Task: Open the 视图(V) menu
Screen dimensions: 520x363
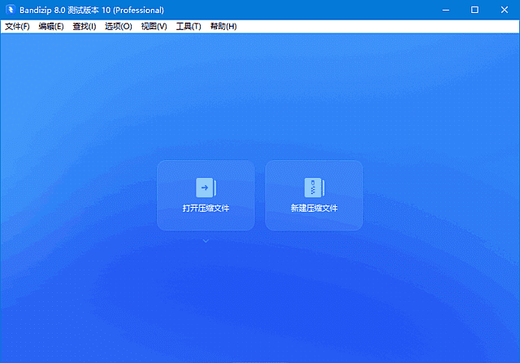Action: [x=154, y=27]
